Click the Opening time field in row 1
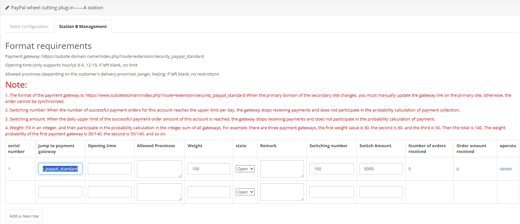 (109, 169)
